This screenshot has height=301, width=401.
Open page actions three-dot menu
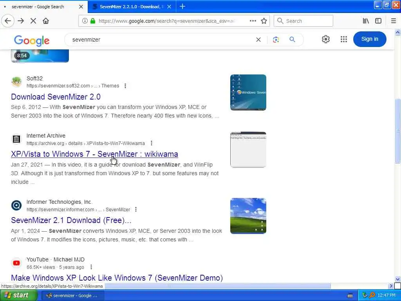(x=253, y=21)
